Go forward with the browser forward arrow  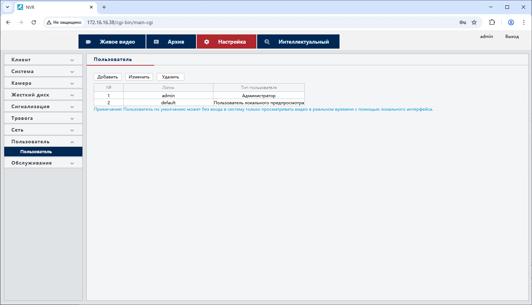click(21, 22)
